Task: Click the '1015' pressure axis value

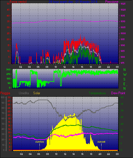Action: pos(123,16)
